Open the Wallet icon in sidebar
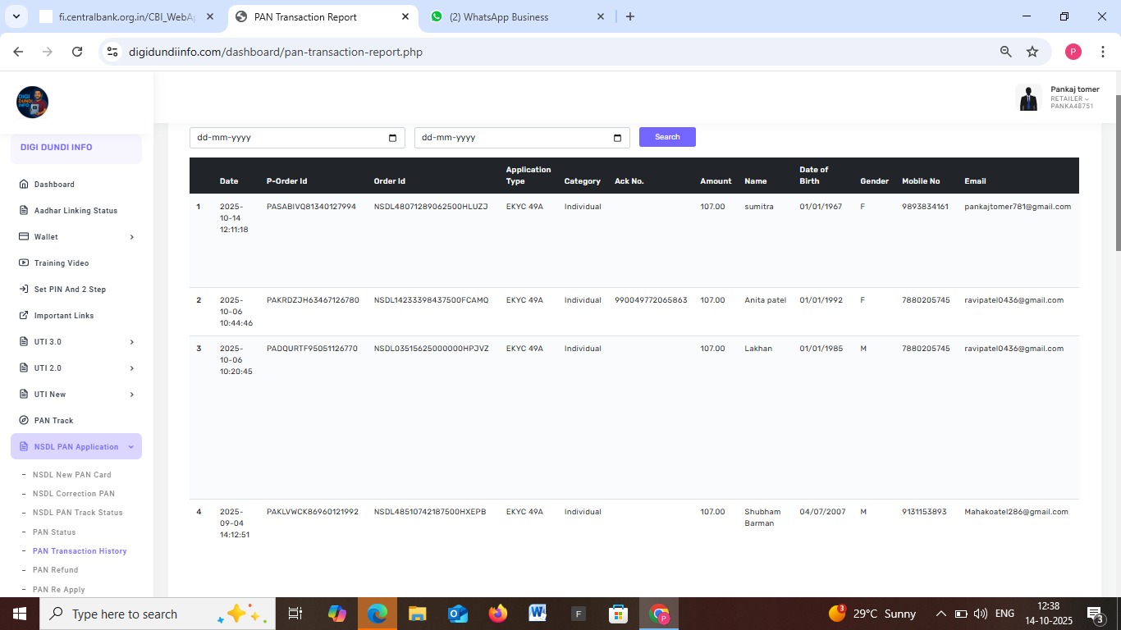 24,237
